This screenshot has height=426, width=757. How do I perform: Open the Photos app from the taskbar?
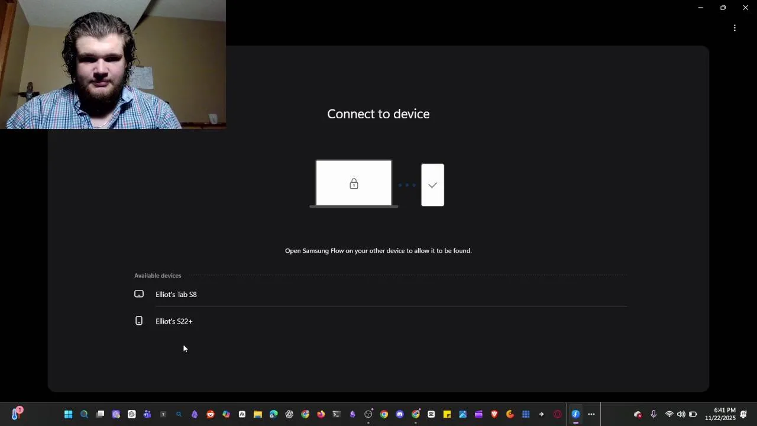(x=462, y=414)
